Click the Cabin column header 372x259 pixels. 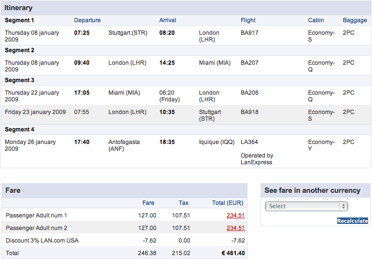[x=316, y=20]
